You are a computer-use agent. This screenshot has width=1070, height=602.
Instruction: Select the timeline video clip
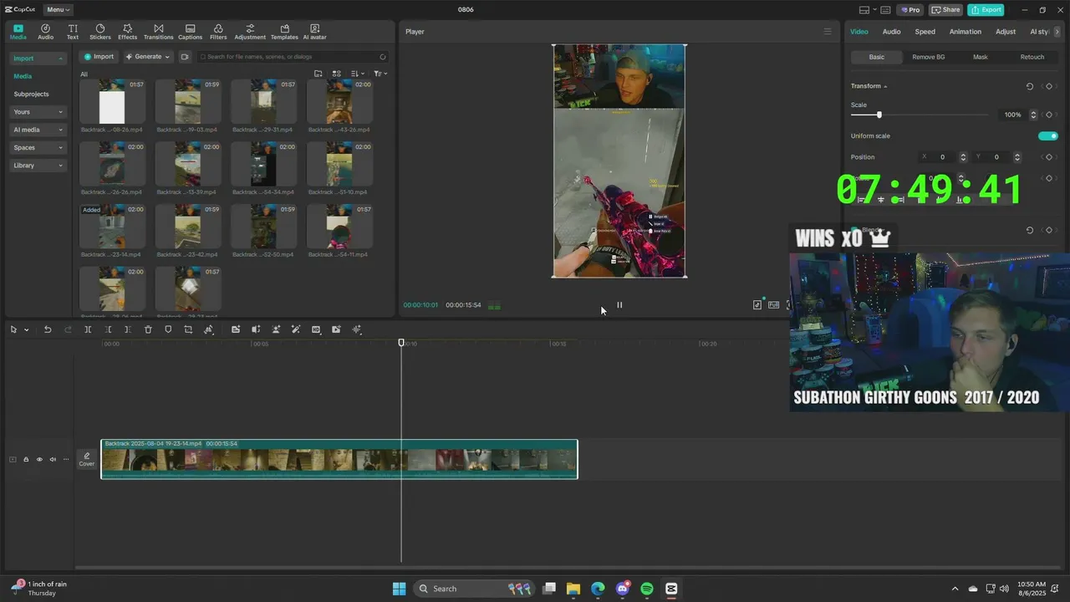click(339, 459)
